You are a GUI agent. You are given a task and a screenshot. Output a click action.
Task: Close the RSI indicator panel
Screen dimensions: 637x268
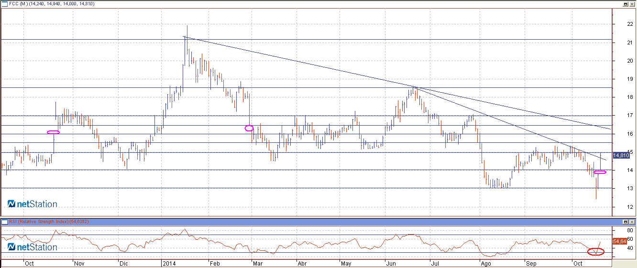click(x=632, y=222)
